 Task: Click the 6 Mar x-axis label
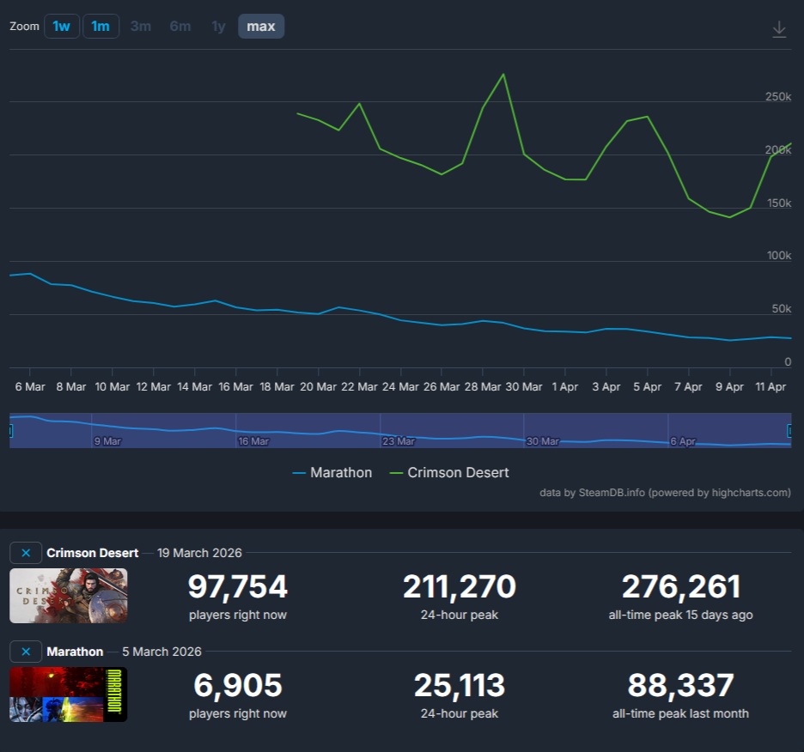coord(30,387)
